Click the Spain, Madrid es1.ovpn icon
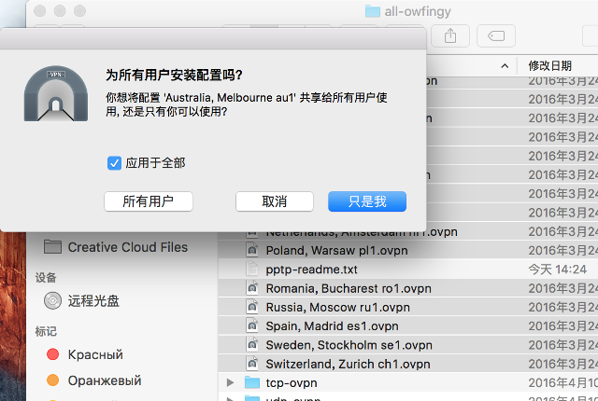 (252, 325)
